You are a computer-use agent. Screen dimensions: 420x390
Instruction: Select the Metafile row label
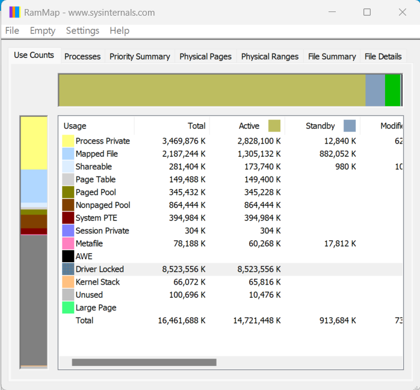point(89,244)
